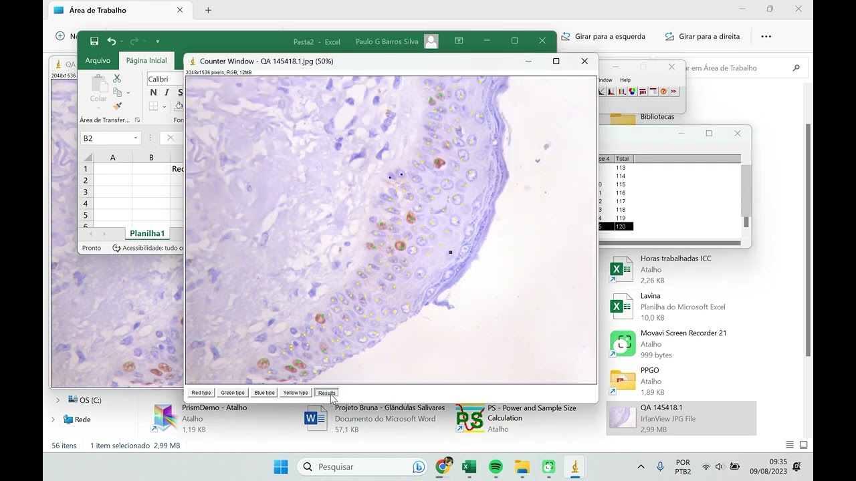Click the Blue type counter button
856x481 pixels.
[264, 393]
